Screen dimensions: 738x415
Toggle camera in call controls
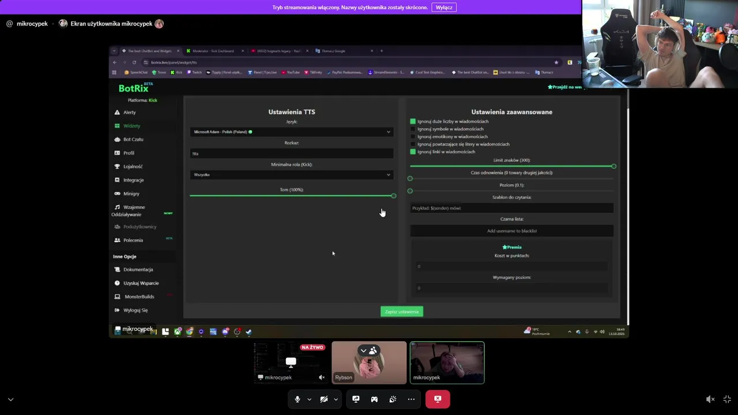323,399
